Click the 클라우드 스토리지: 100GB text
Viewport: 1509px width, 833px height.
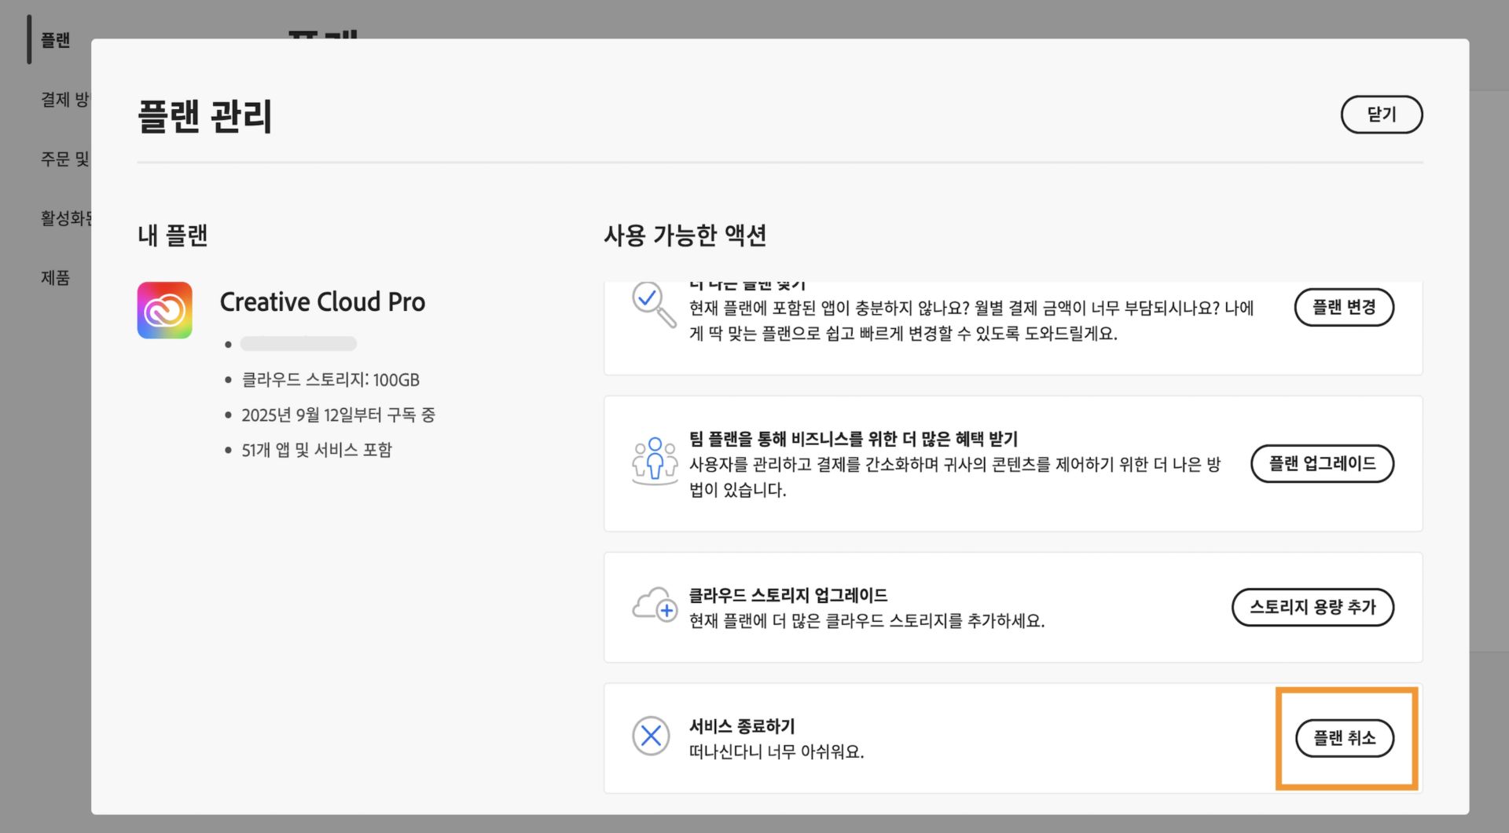[x=330, y=380]
